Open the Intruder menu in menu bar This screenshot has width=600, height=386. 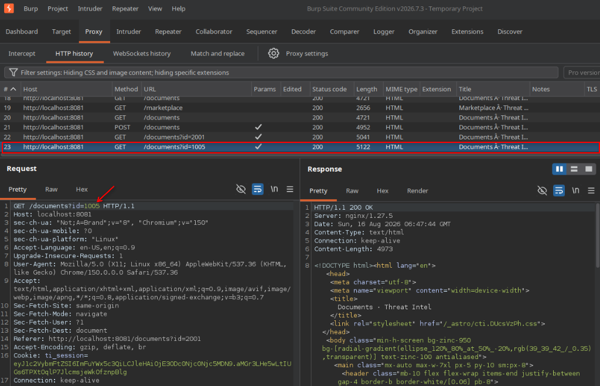point(90,8)
